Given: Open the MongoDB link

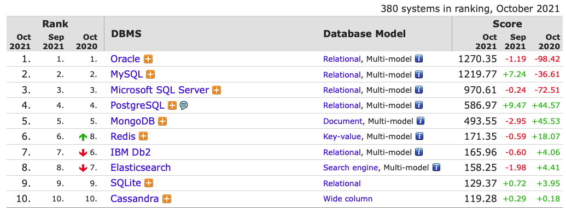Looking at the screenshot, I should pyautogui.click(x=132, y=121).
